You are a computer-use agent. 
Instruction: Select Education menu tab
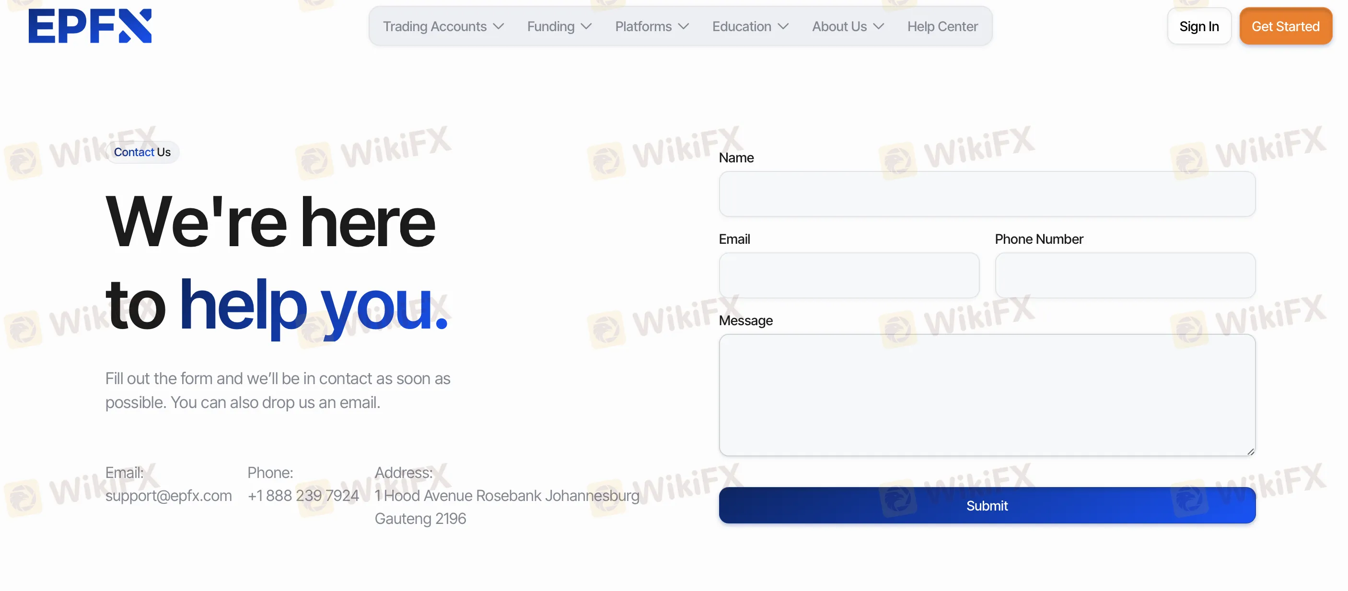pyautogui.click(x=751, y=26)
